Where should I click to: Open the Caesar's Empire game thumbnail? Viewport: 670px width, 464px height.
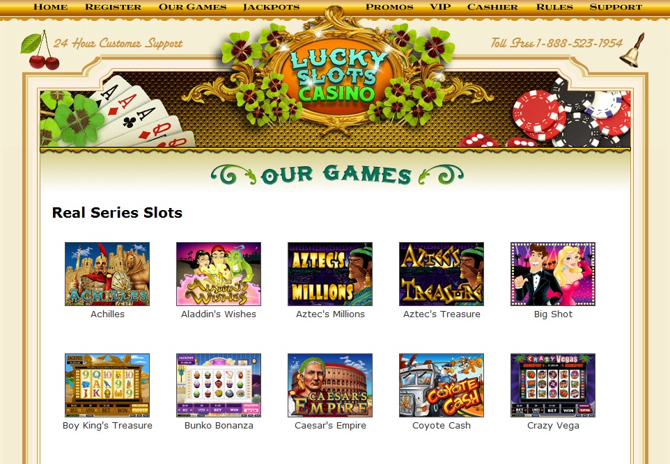[x=330, y=385]
